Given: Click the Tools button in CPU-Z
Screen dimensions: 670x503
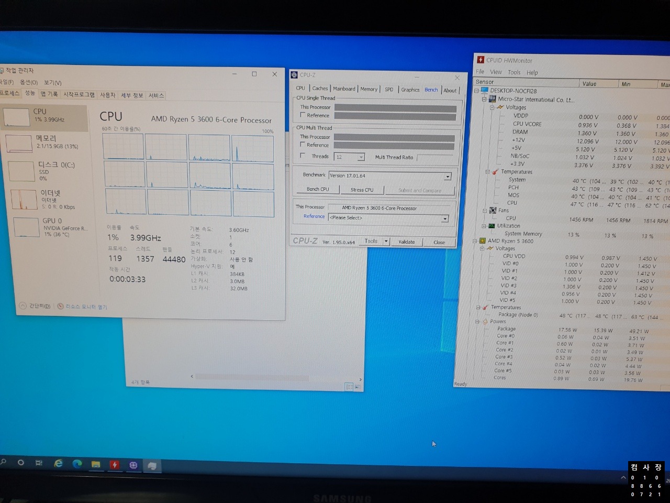Looking at the screenshot, I should [x=371, y=241].
